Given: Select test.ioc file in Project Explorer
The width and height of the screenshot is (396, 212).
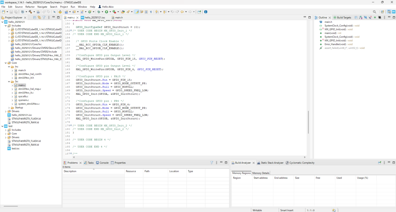Looking at the screenshot, I should (x=16, y=149).
